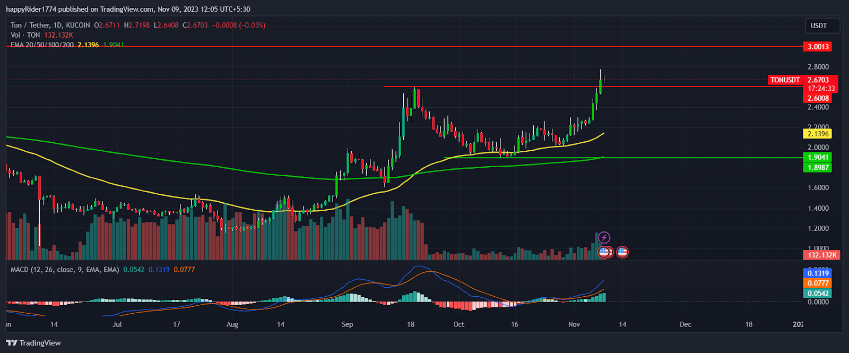The width and height of the screenshot is (849, 353).
Task: Select the MACD (12, 26, close, 9, EMA, EMA) legend
Action: pyautogui.click(x=65, y=270)
